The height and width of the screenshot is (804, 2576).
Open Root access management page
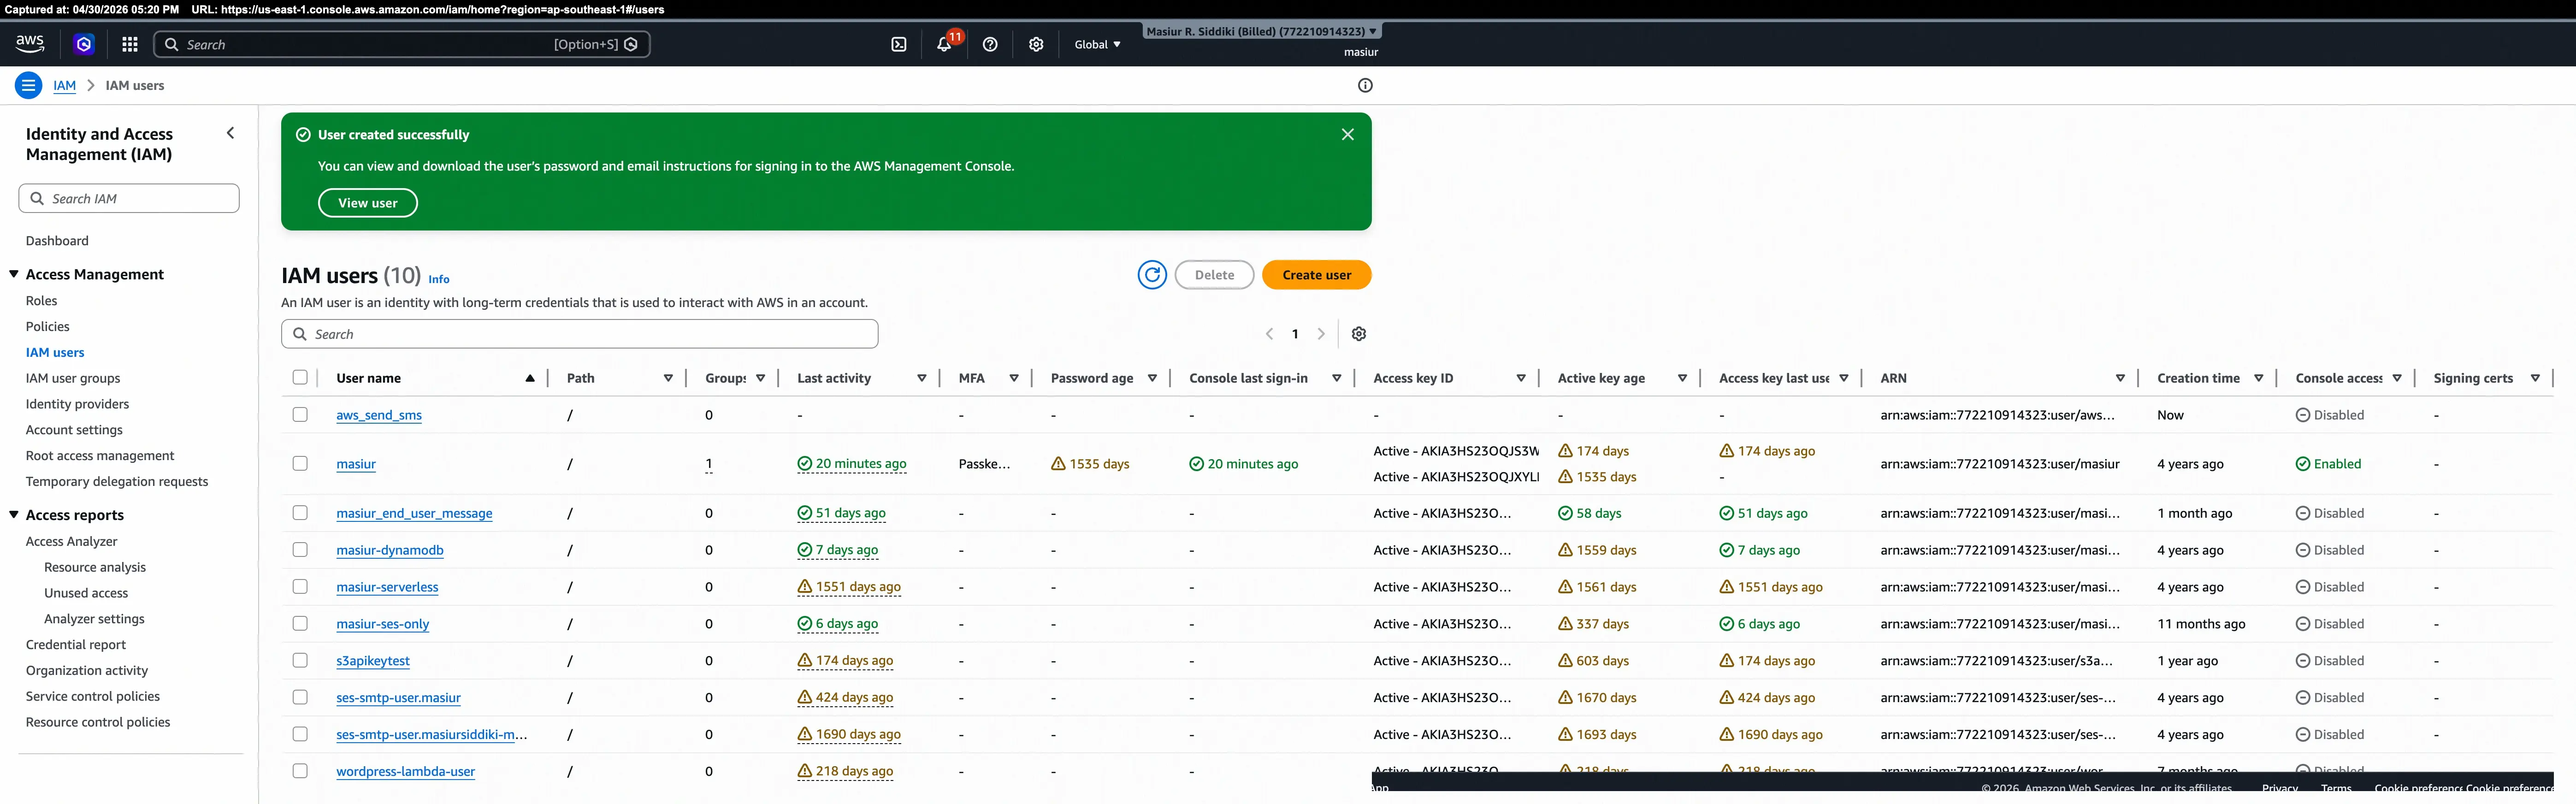click(x=100, y=456)
